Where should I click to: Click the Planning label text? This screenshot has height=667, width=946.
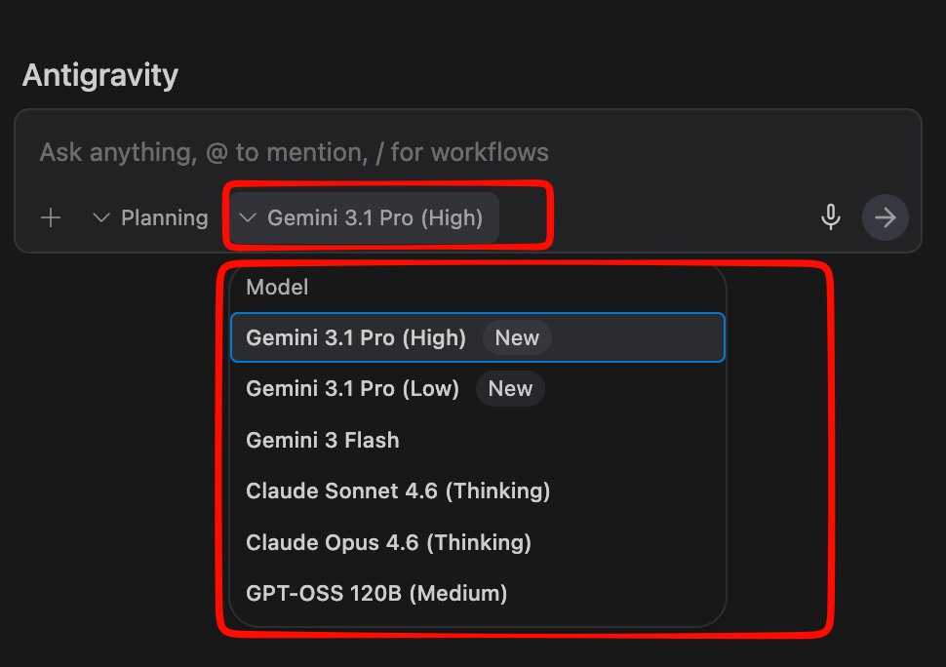[x=164, y=217]
